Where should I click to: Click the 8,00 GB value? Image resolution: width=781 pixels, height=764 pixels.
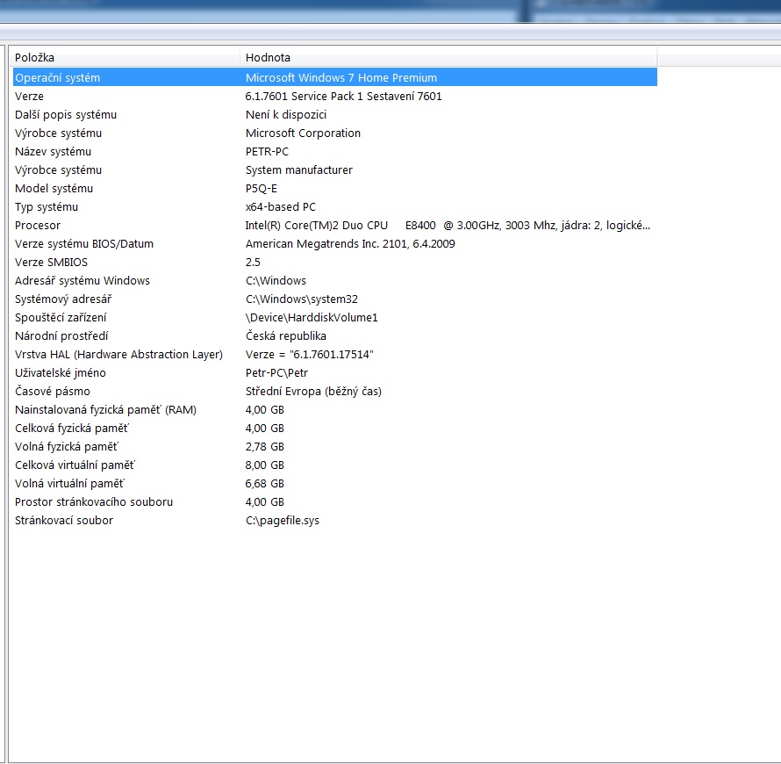[x=265, y=465]
